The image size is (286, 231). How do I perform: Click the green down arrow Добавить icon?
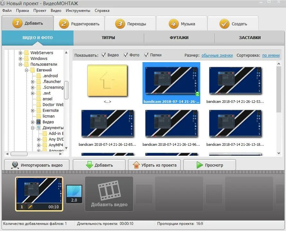[89, 165]
